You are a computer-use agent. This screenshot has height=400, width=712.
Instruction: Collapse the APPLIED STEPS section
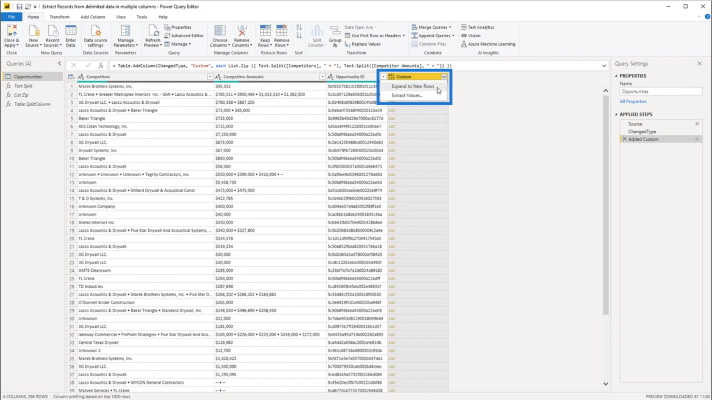[617, 114]
